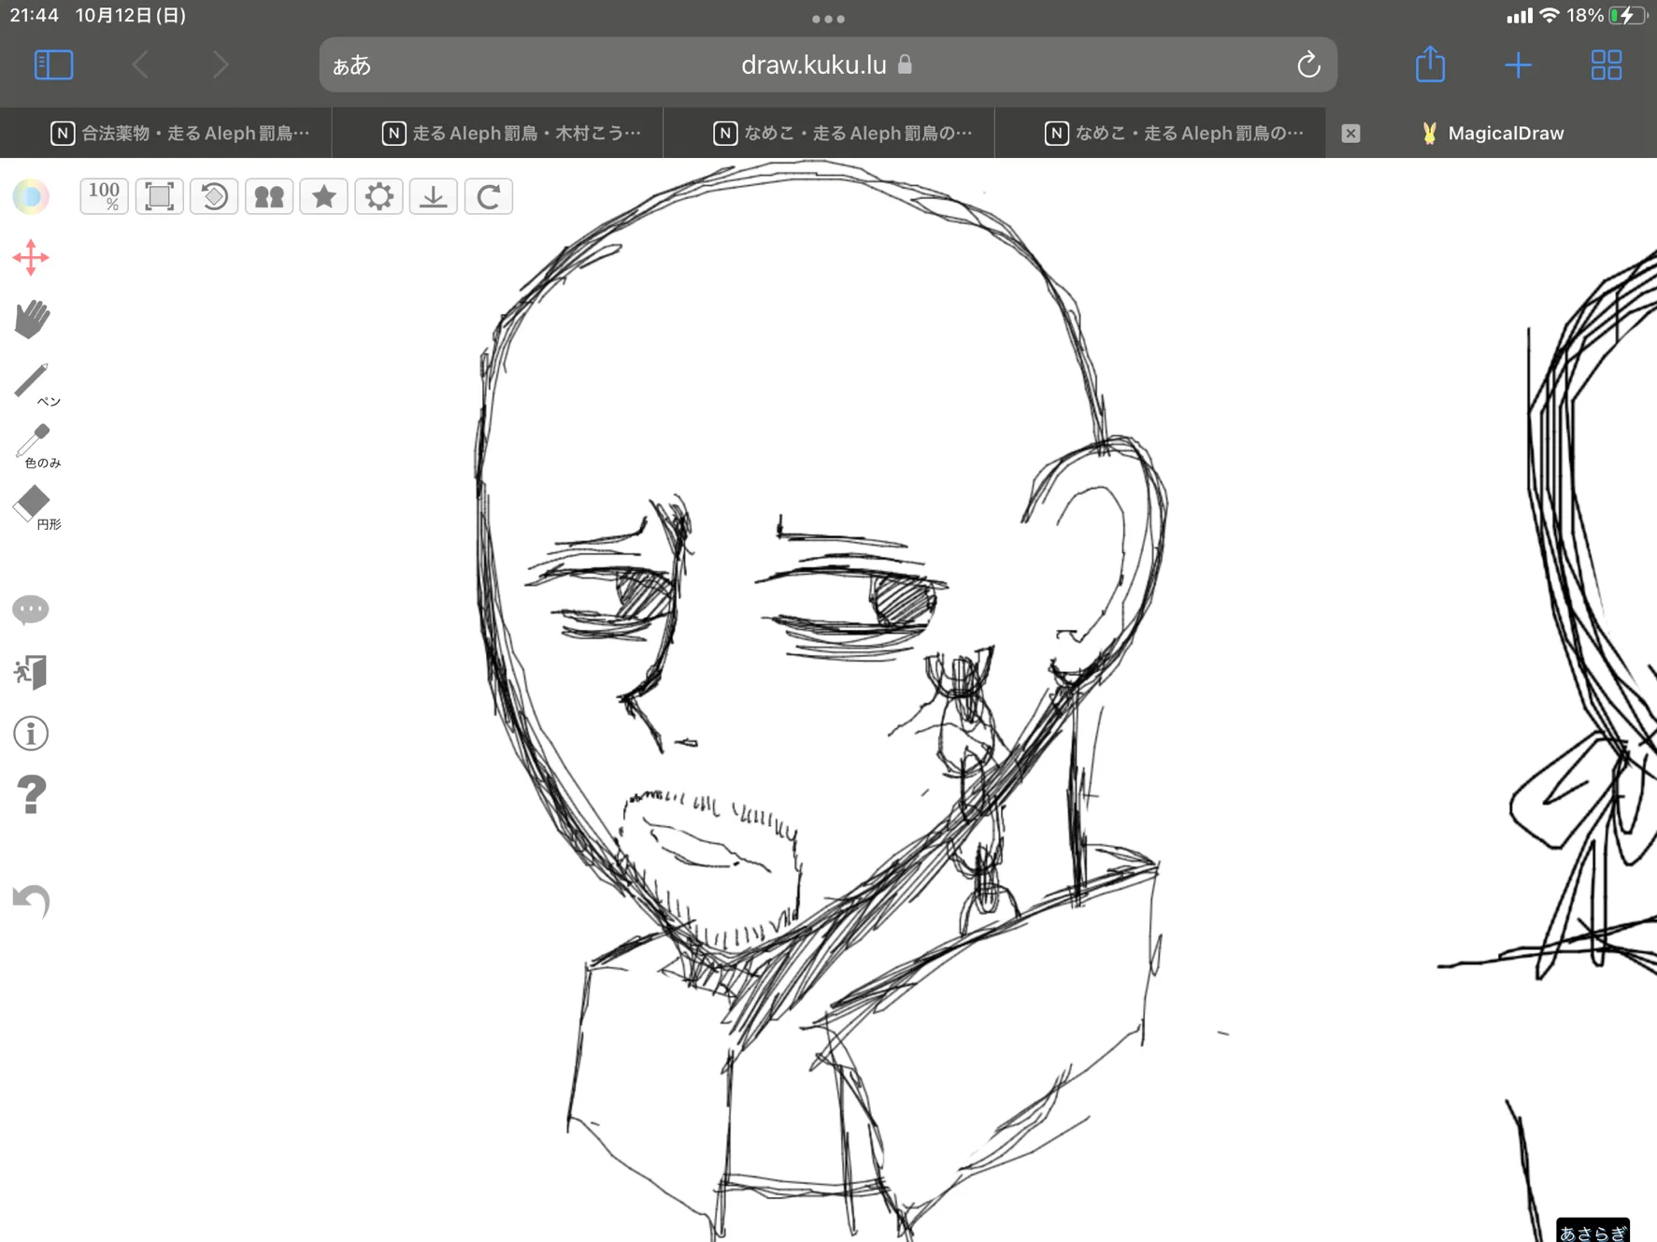Viewport: 1657px width, 1242px height.
Task: Click the 100% zoom button
Action: click(104, 196)
